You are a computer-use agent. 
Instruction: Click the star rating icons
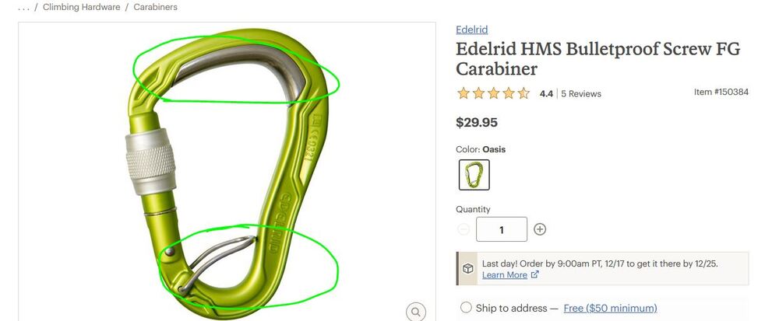pyautogui.click(x=493, y=93)
